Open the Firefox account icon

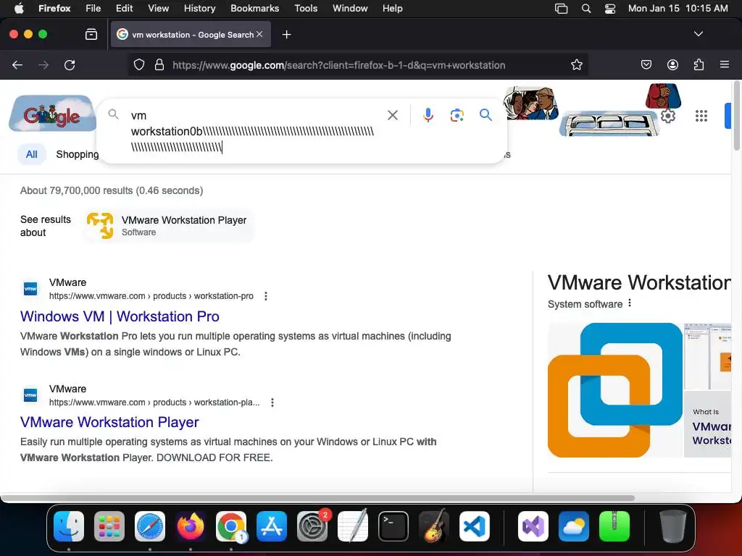pos(672,64)
